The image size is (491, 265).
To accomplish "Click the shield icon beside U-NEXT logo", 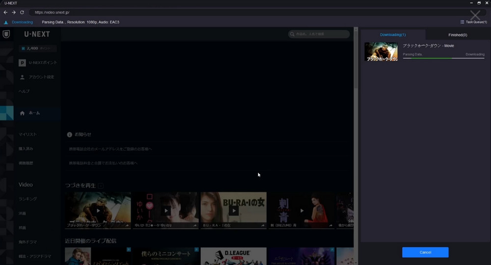I will (x=6, y=34).
